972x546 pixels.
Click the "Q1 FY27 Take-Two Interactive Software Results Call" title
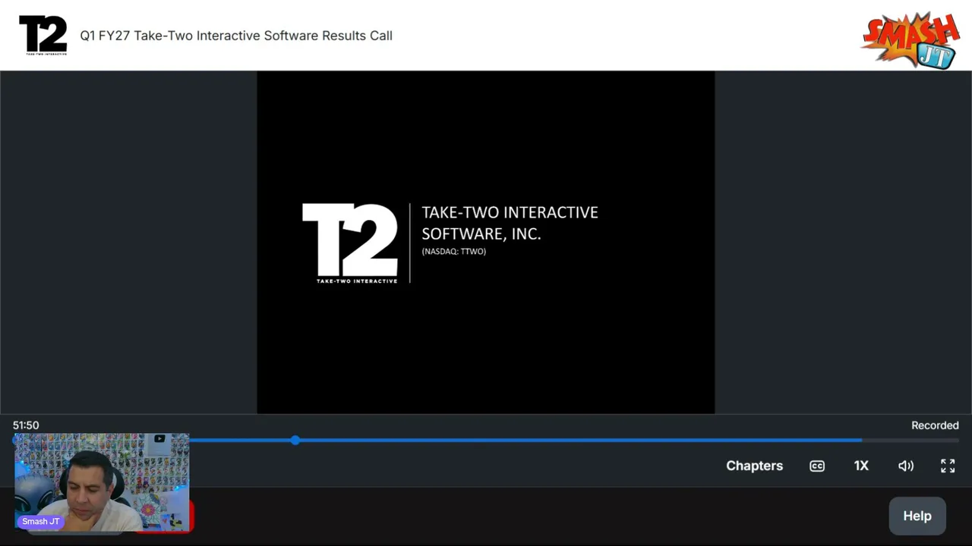click(x=236, y=36)
